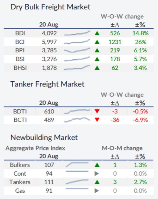Click the gray sideways arrow in Cont row
The image size is (158, 199).
tap(97, 174)
